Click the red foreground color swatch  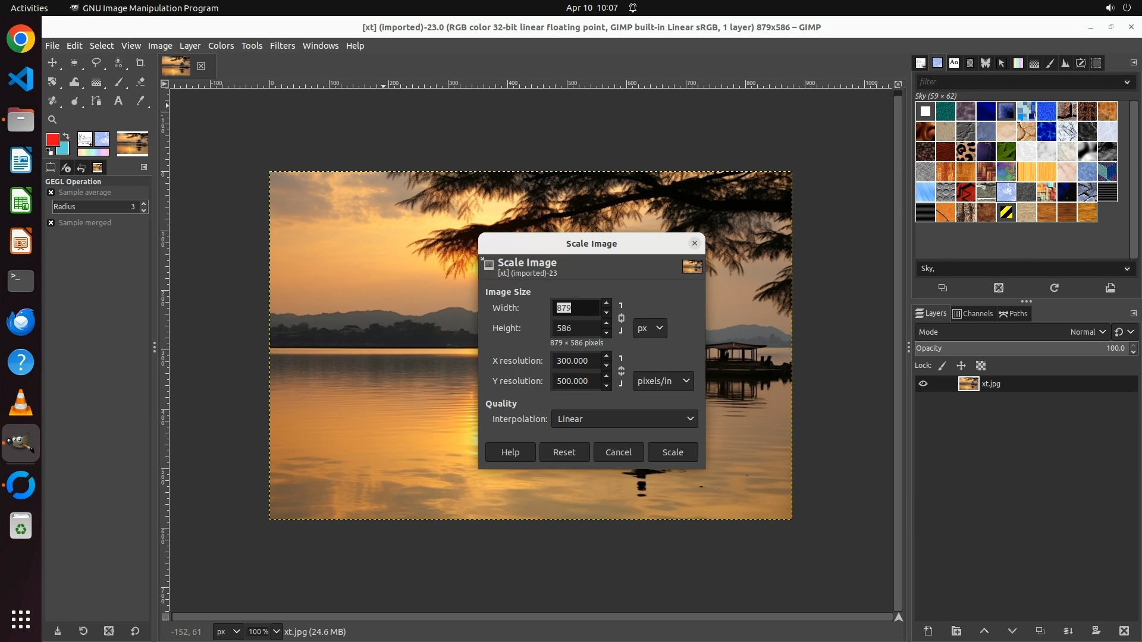(52, 140)
